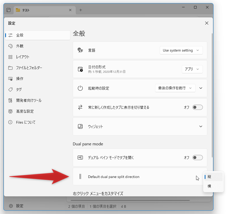
Task: Click the power icon for 起動時の設定
Action: [80, 88]
